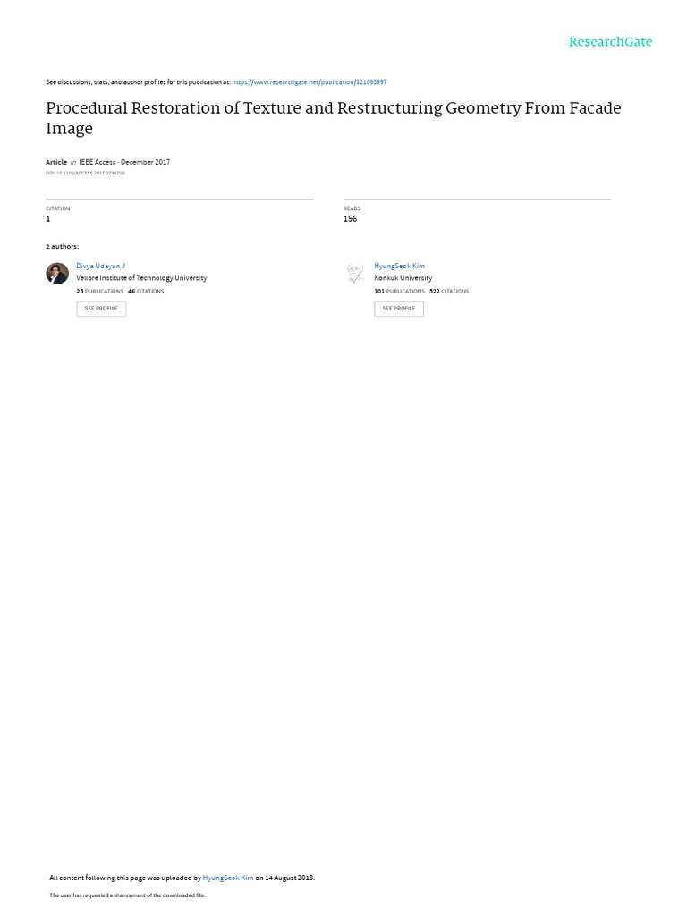Open HyungSeok Kim link in uploaded-by footer
Viewport: 687px width, 916px height.
point(228,878)
